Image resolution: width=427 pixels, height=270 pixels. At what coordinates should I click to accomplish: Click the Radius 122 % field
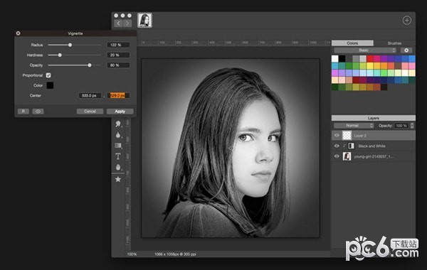pos(118,45)
